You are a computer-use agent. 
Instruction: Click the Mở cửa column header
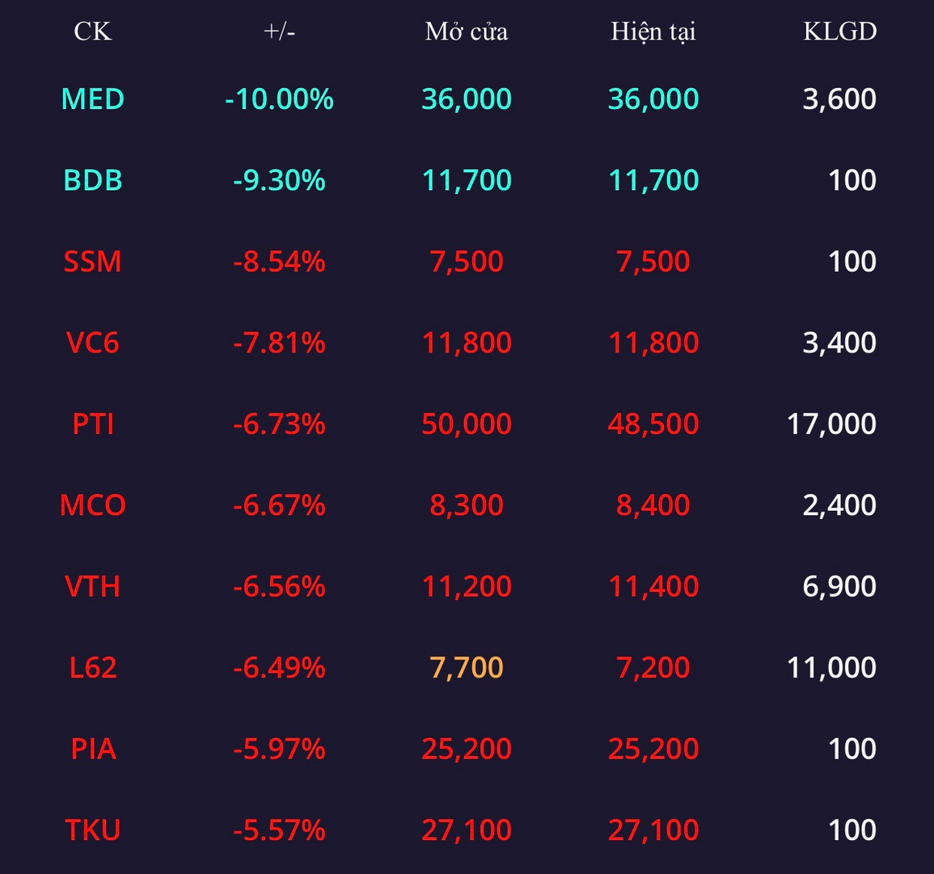pyautogui.click(x=467, y=32)
